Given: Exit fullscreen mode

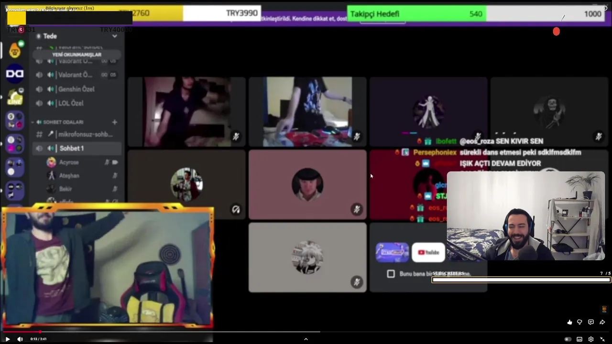Looking at the screenshot, I should pos(602,339).
